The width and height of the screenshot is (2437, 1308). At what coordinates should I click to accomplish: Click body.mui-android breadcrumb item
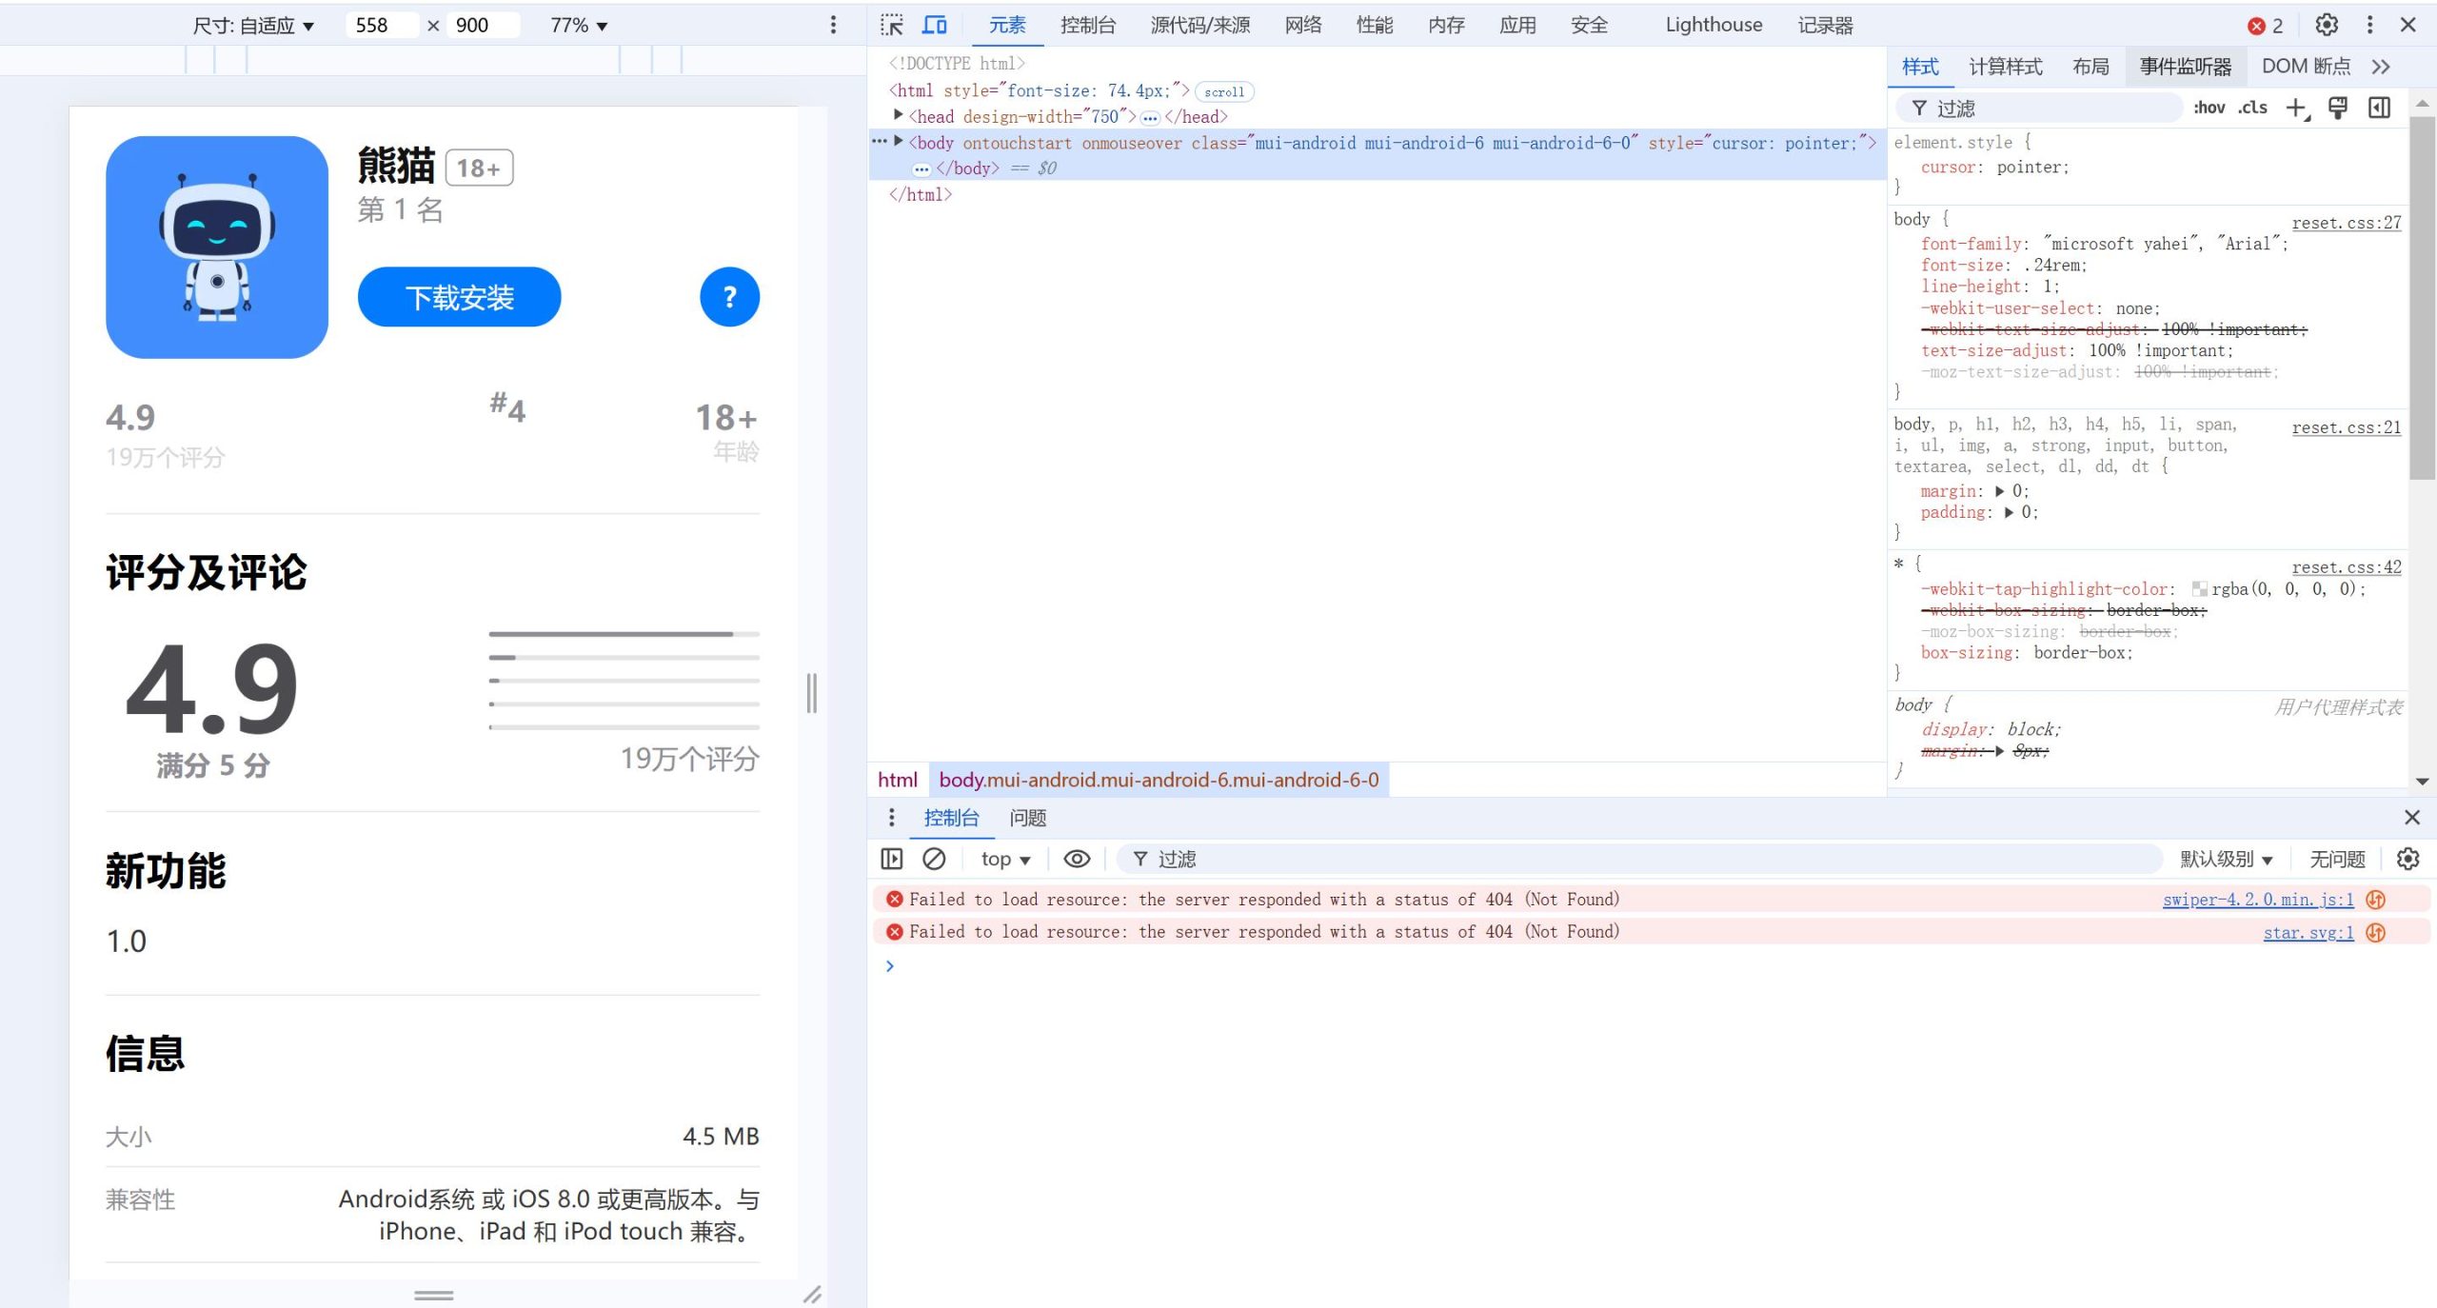(1159, 780)
